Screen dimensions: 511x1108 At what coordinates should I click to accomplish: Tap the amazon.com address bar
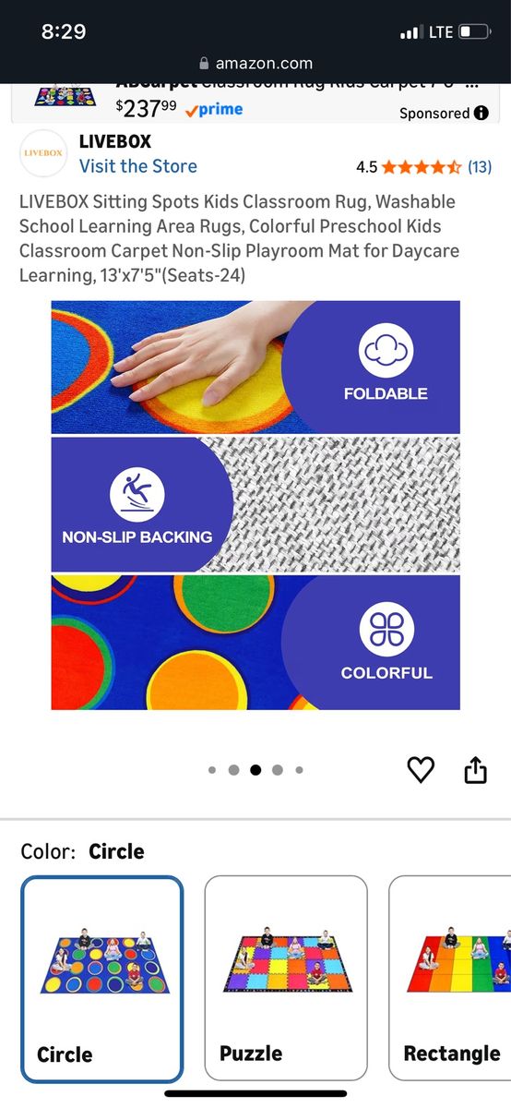pyautogui.click(x=255, y=64)
